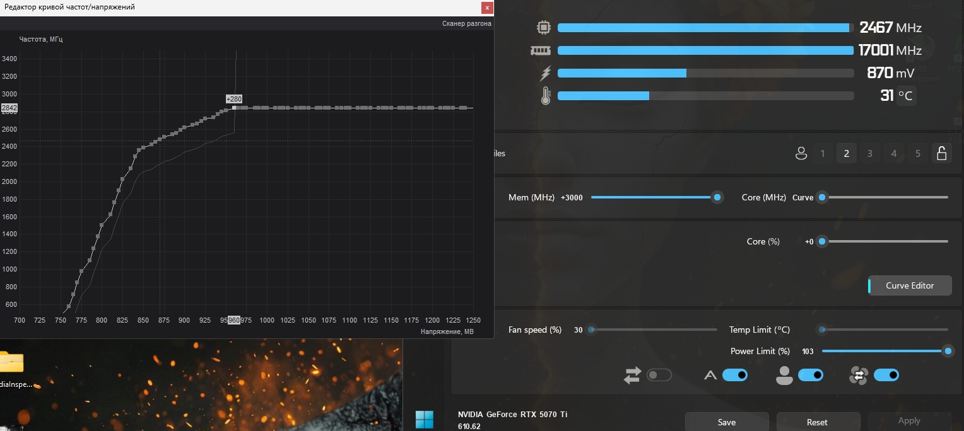This screenshot has width=964, height=431.
Task: Turn off the fan icon switch
Action: (886, 376)
